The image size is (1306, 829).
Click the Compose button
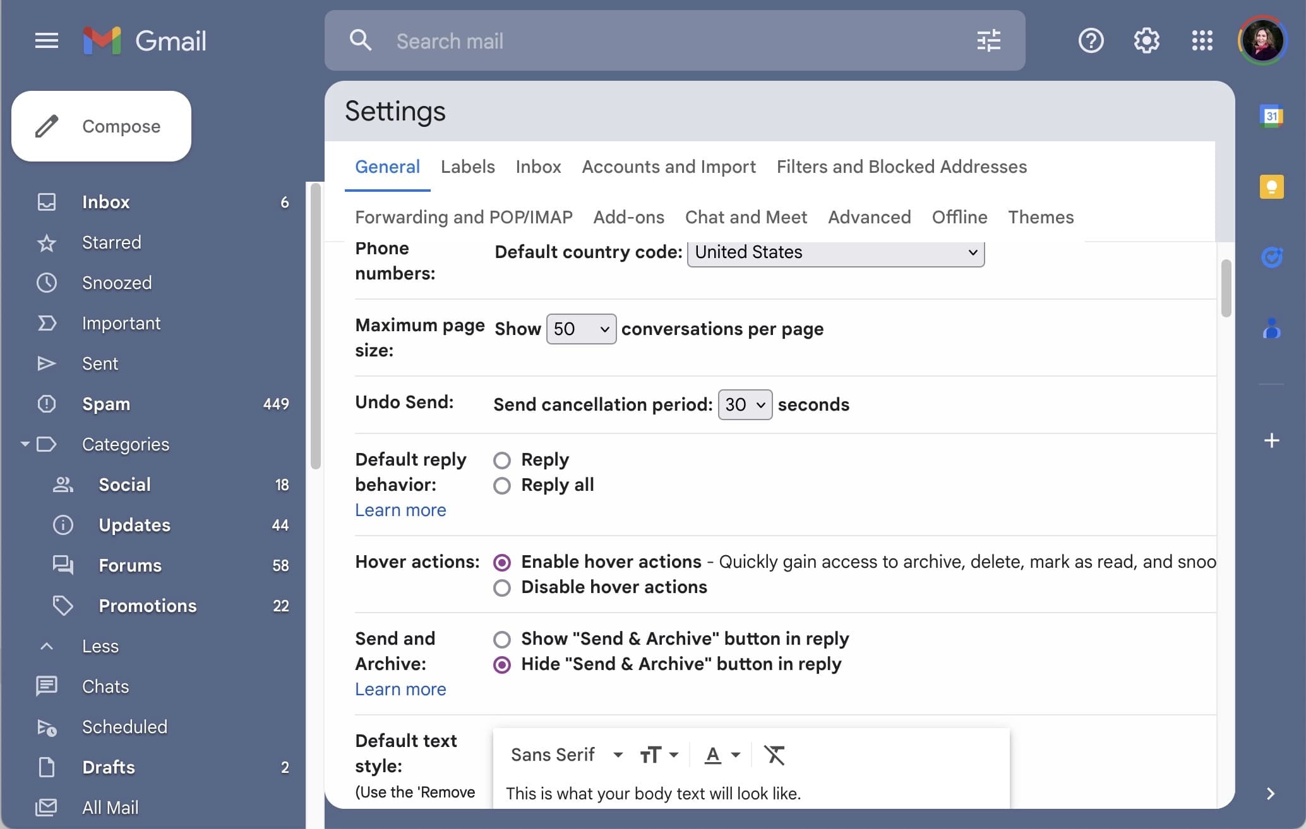[x=101, y=126]
